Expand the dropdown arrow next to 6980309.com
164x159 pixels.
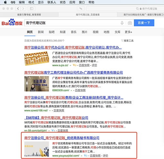tap(72, 91)
